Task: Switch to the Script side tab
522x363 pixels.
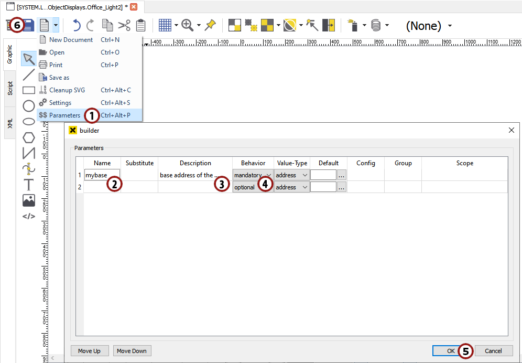Action: click(x=10, y=88)
